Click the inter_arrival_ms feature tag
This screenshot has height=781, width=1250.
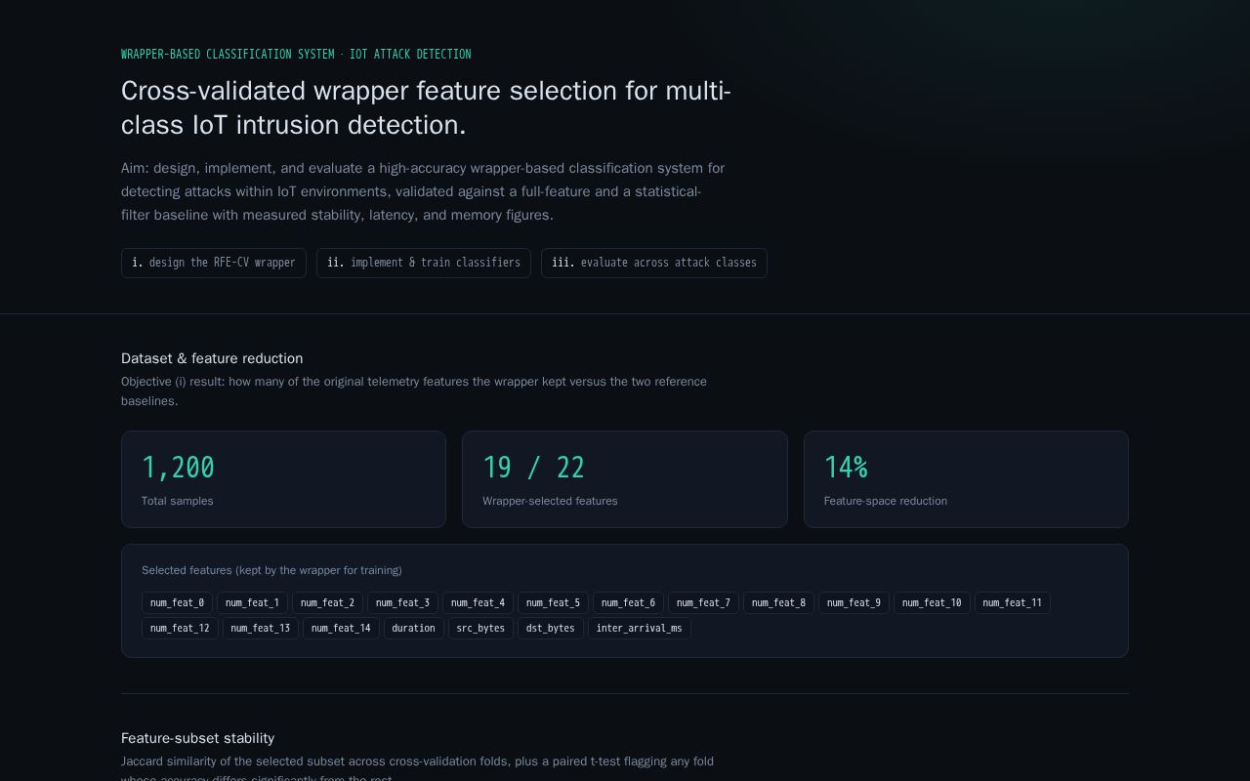pos(640,628)
